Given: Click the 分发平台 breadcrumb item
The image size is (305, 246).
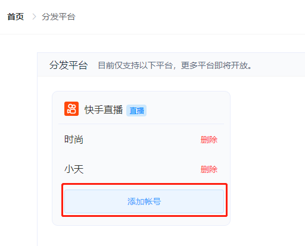Looking at the screenshot, I should pyautogui.click(x=58, y=17).
